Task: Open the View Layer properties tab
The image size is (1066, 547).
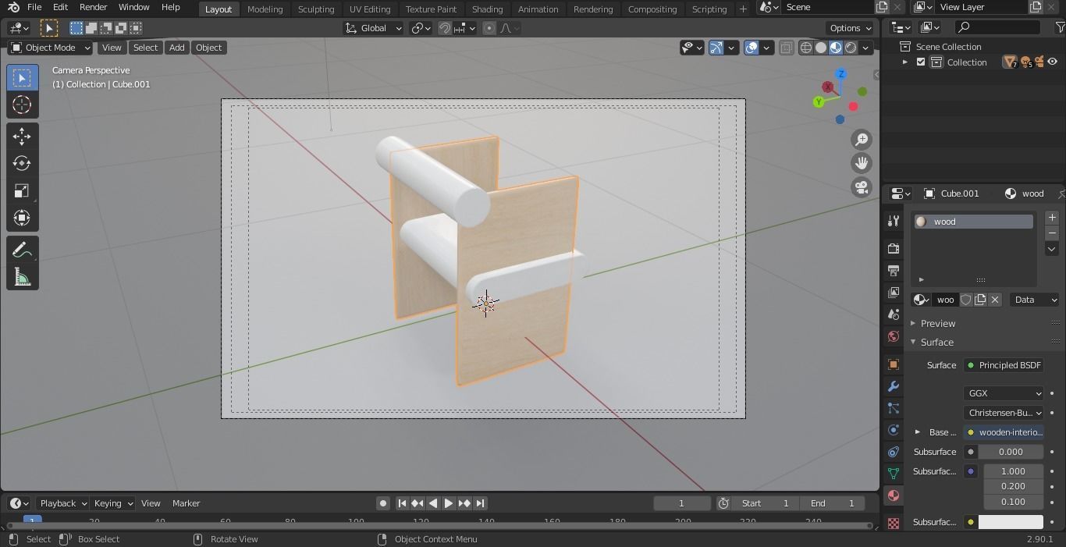Action: tap(894, 293)
